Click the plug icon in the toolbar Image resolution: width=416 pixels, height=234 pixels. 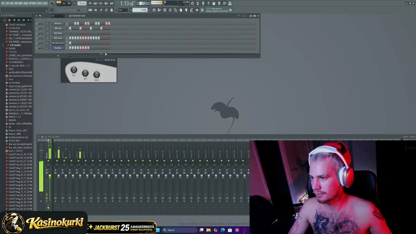click(x=186, y=10)
